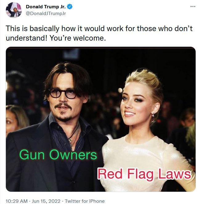Open the 10:29 AM timestamp link
The image size is (199, 204).
click(17, 201)
